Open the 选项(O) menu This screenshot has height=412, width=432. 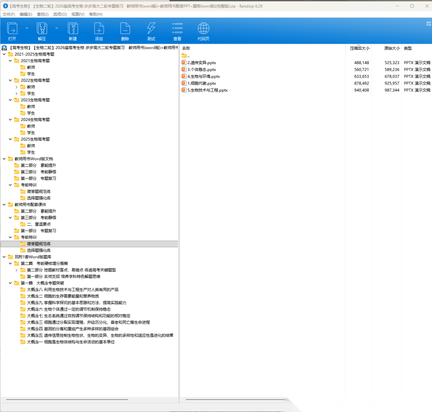(x=60, y=14)
